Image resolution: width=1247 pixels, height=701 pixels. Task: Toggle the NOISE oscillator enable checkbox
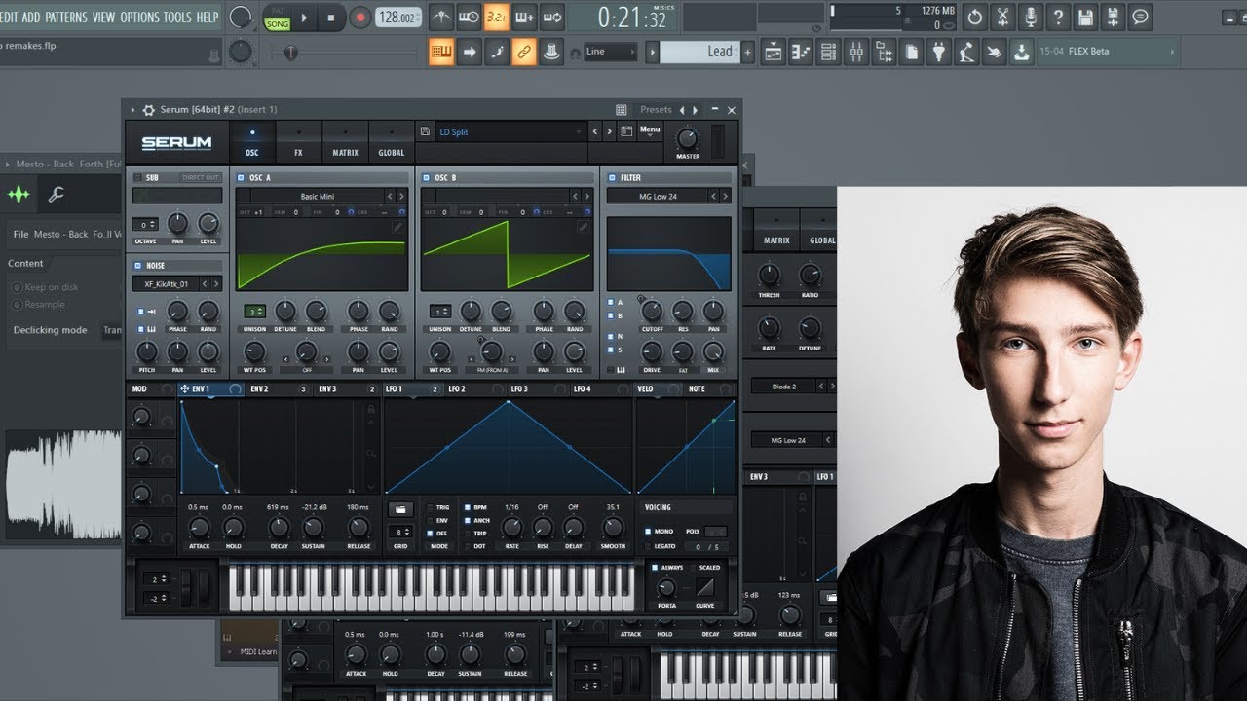(137, 266)
